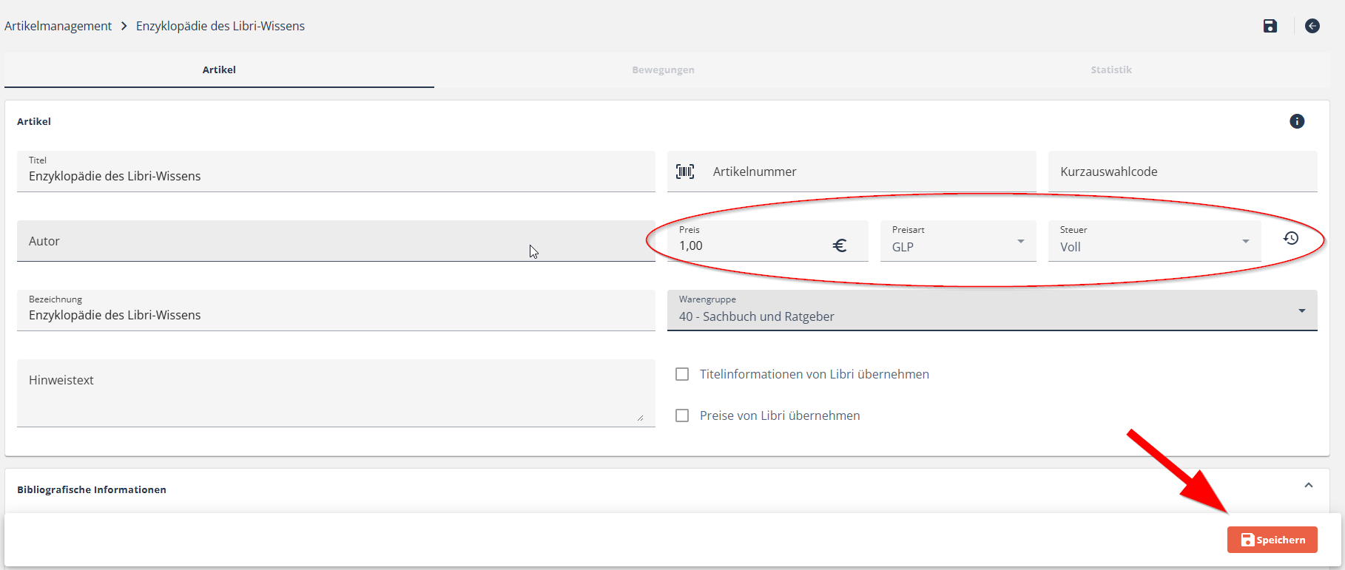Screen dimensions: 1345x570
Task: Scan barcode icon beside Artikelnummer
Action: [685, 172]
